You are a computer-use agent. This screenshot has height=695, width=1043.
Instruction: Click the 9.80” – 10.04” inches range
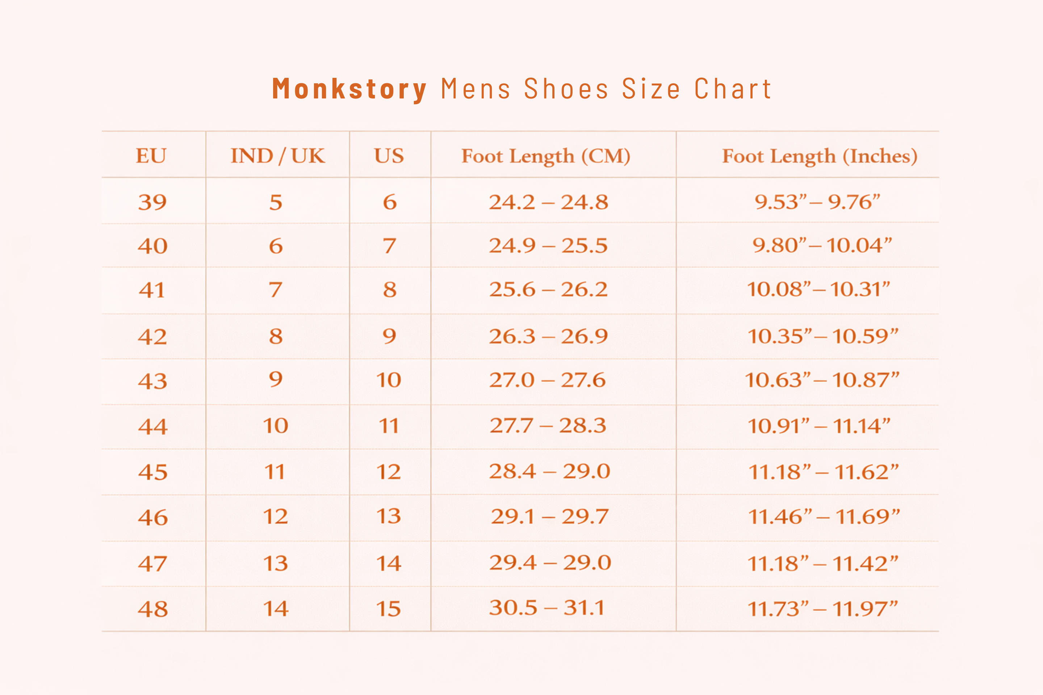pyautogui.click(x=822, y=245)
